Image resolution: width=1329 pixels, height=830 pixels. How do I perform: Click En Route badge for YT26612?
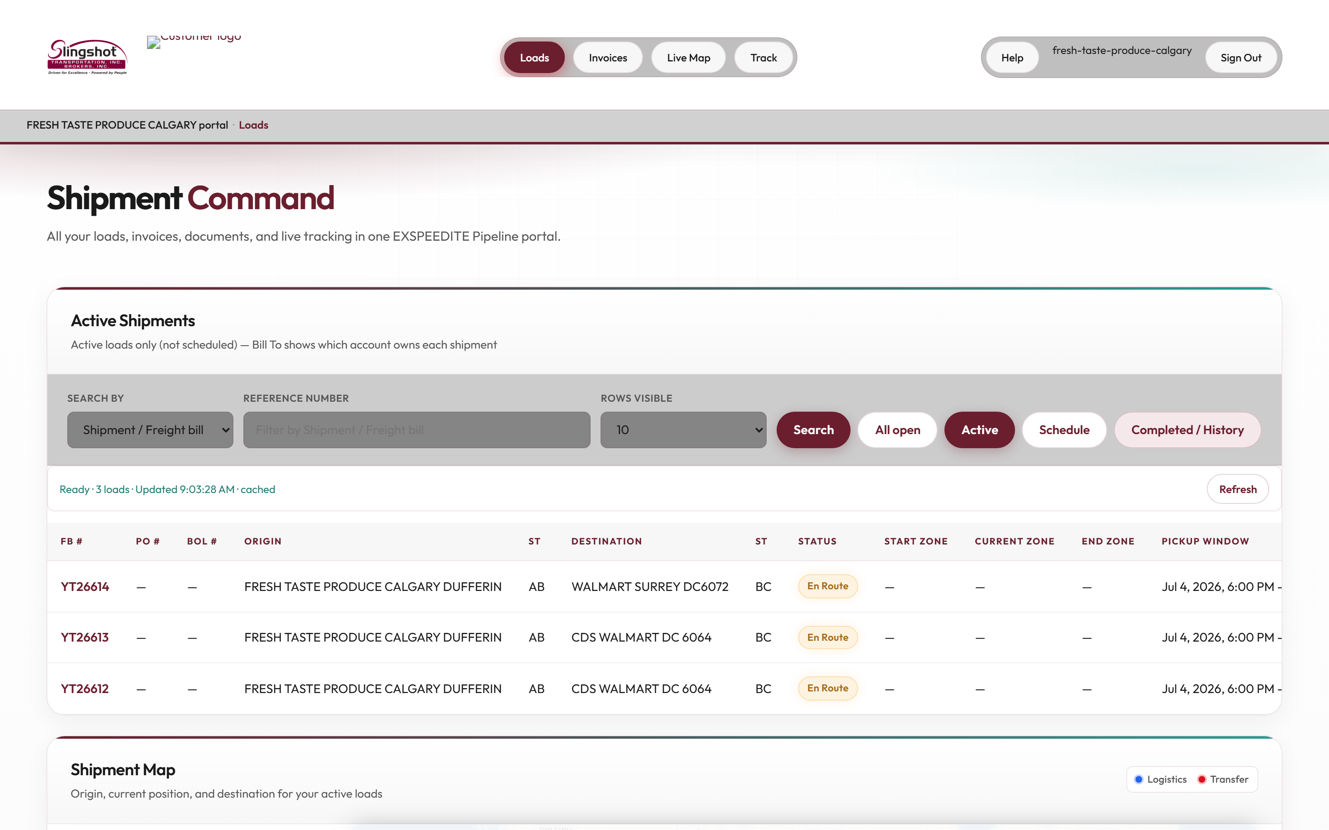tap(828, 688)
